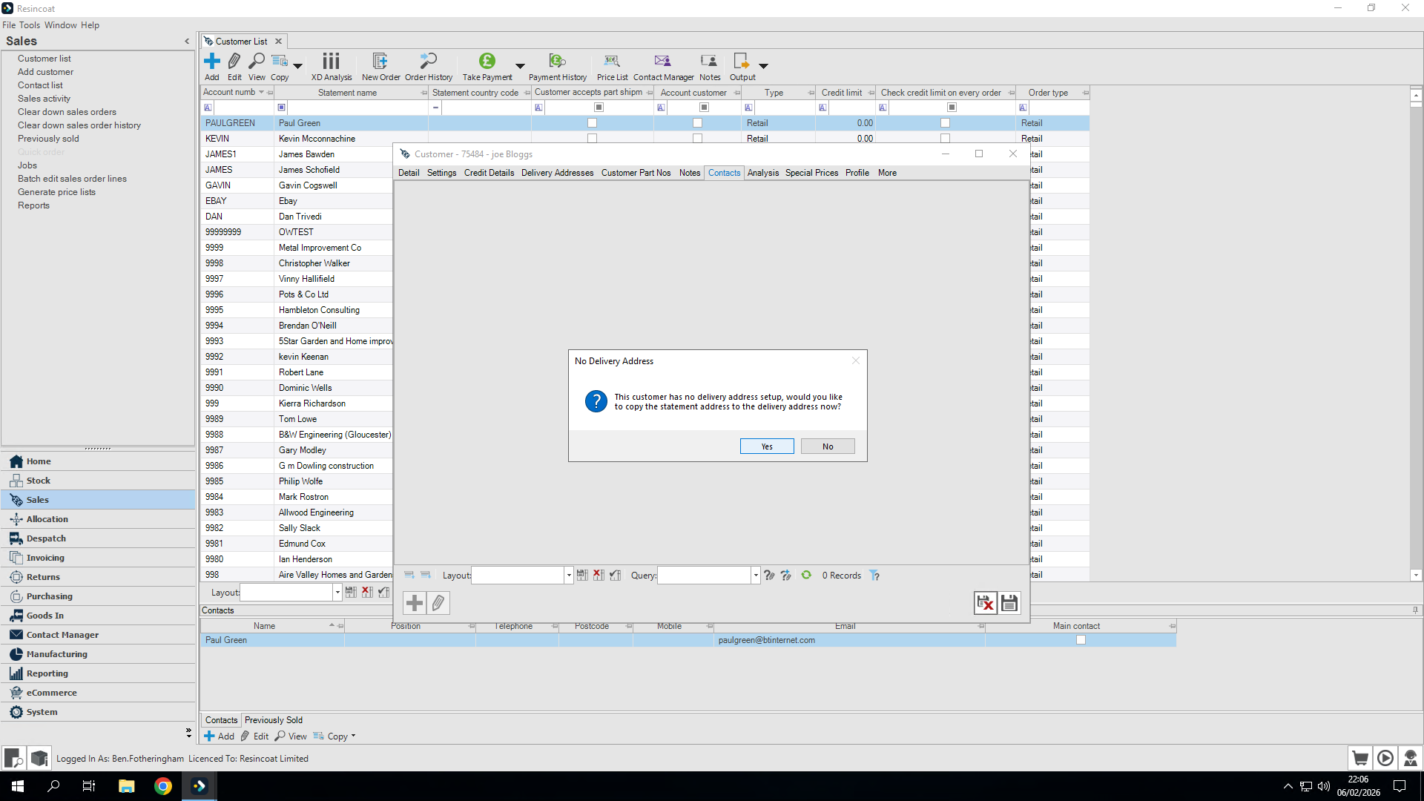Open Batch edit sales order lines
1424x801 pixels.
(72, 178)
